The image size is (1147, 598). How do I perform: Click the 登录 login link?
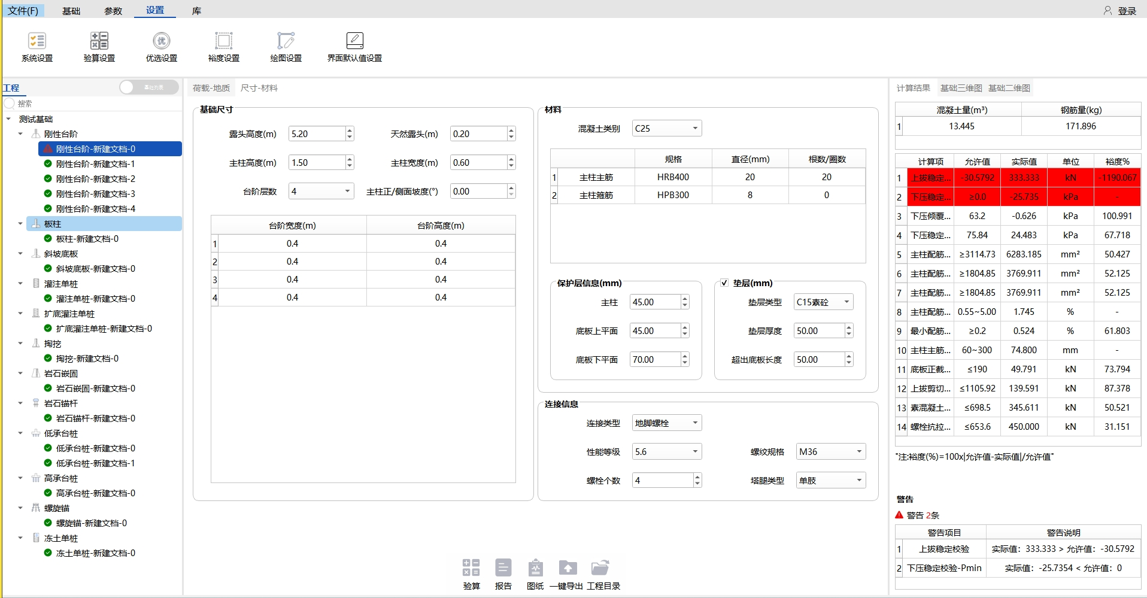[x=1121, y=11]
